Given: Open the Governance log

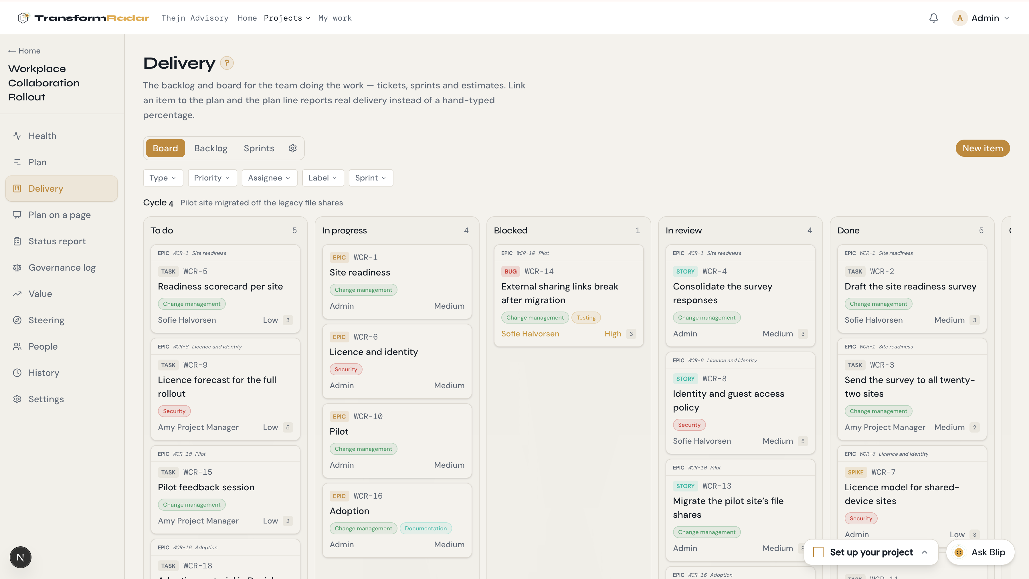Looking at the screenshot, I should (x=62, y=267).
